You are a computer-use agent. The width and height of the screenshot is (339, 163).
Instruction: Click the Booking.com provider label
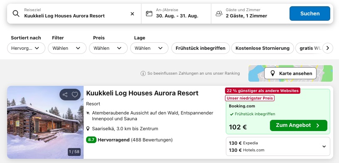pos(242,106)
